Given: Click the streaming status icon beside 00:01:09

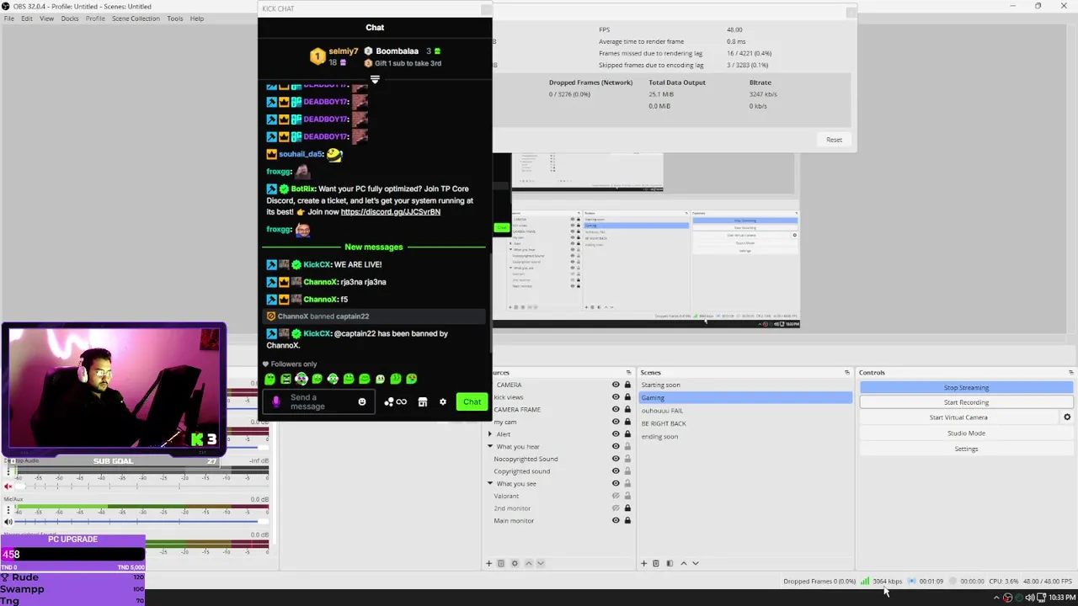Looking at the screenshot, I should [x=911, y=581].
